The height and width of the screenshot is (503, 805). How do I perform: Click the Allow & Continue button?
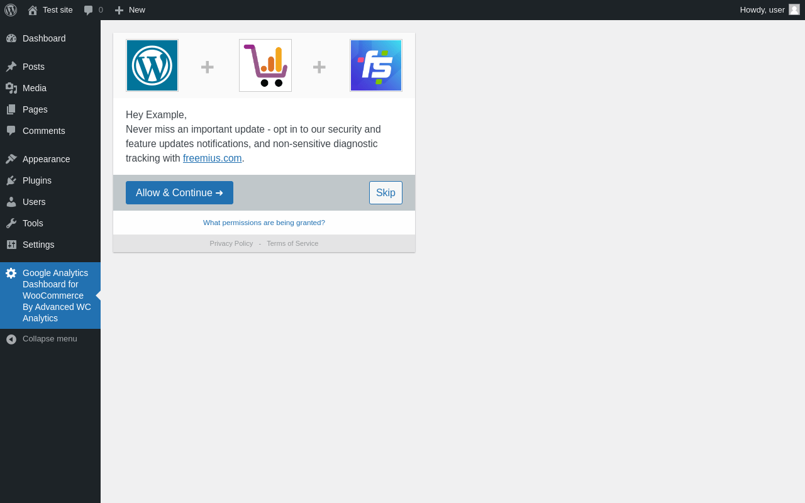pos(179,192)
